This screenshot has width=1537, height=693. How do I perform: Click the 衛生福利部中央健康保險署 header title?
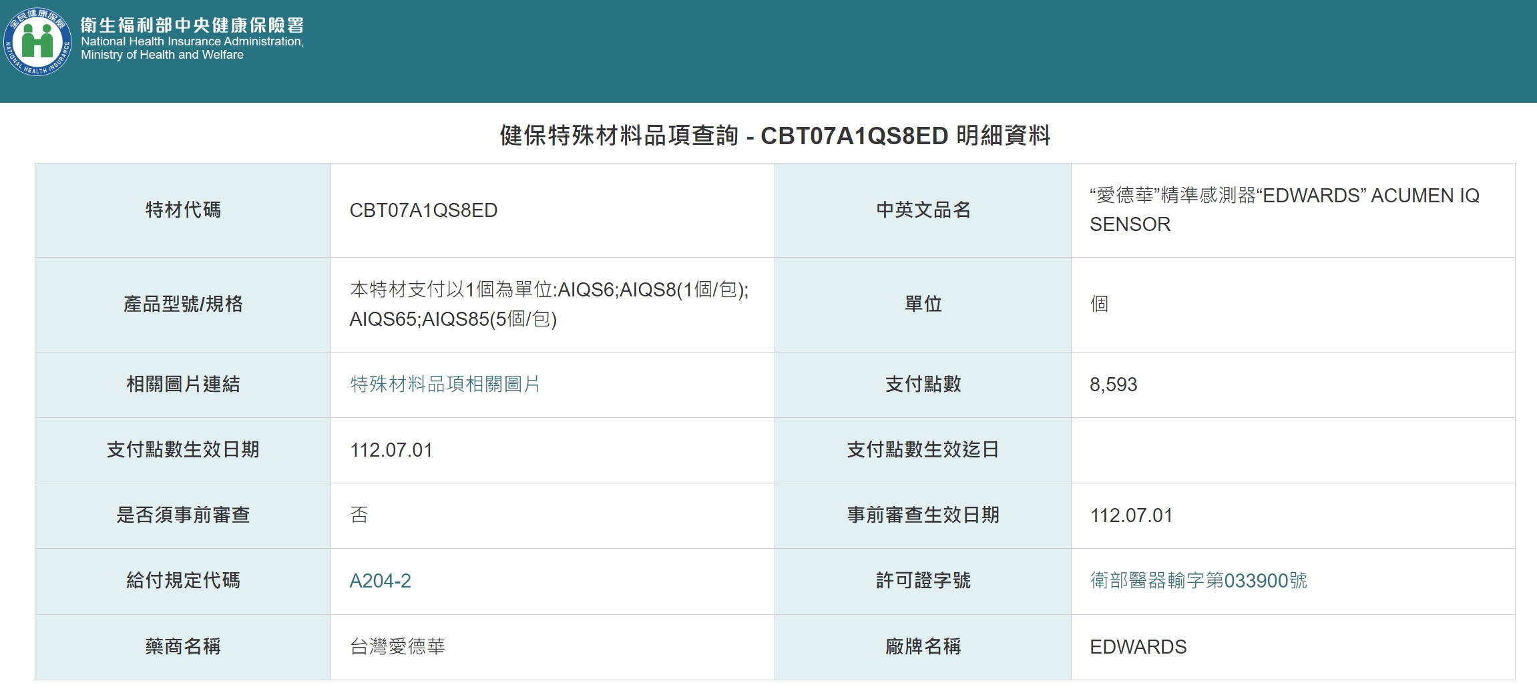pos(192,25)
